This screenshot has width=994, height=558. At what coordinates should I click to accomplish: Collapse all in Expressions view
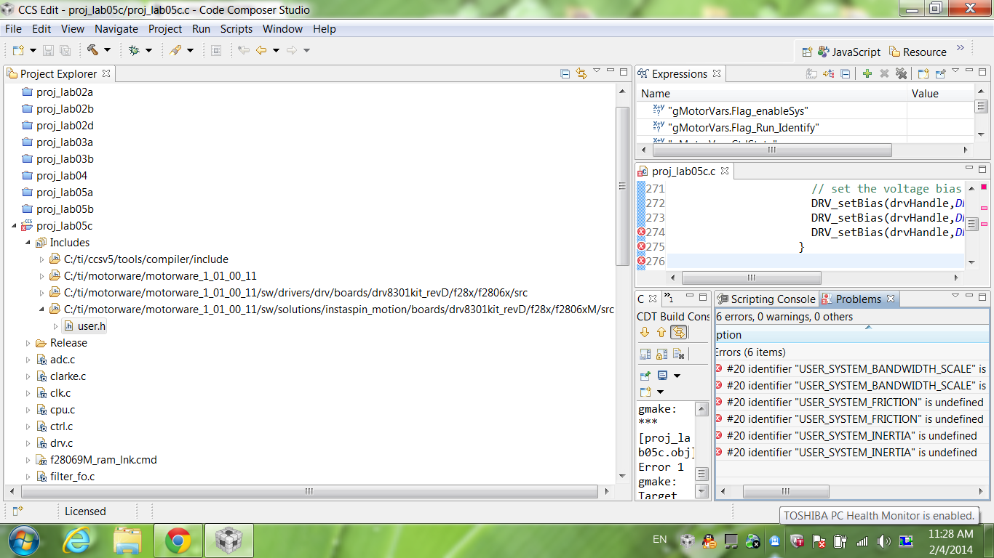tap(845, 73)
